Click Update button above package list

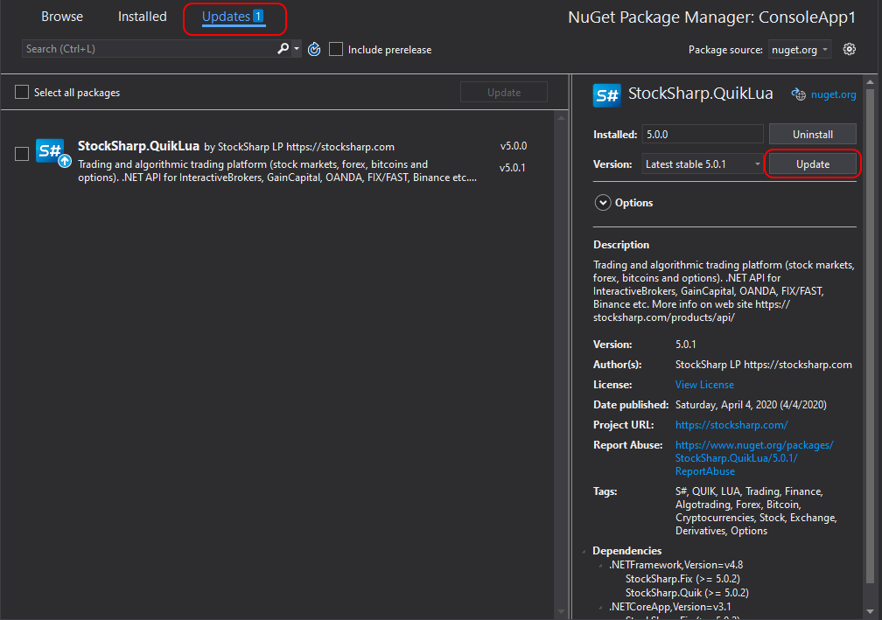504,92
